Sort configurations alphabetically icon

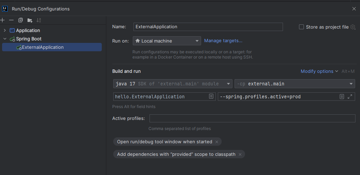point(39,20)
